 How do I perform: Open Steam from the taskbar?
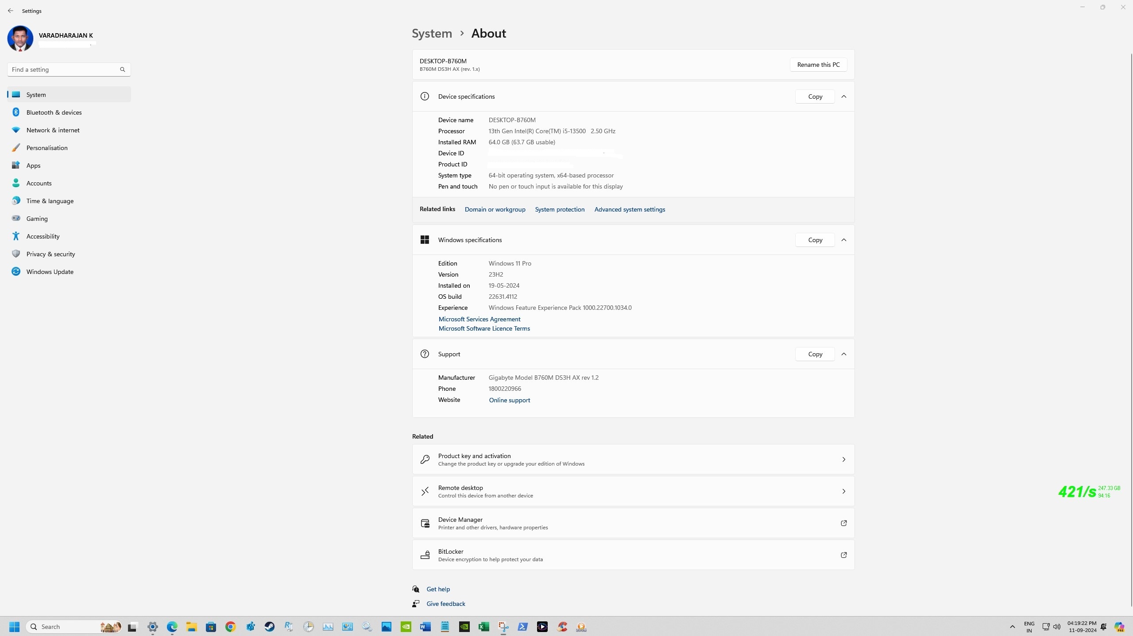tap(269, 627)
